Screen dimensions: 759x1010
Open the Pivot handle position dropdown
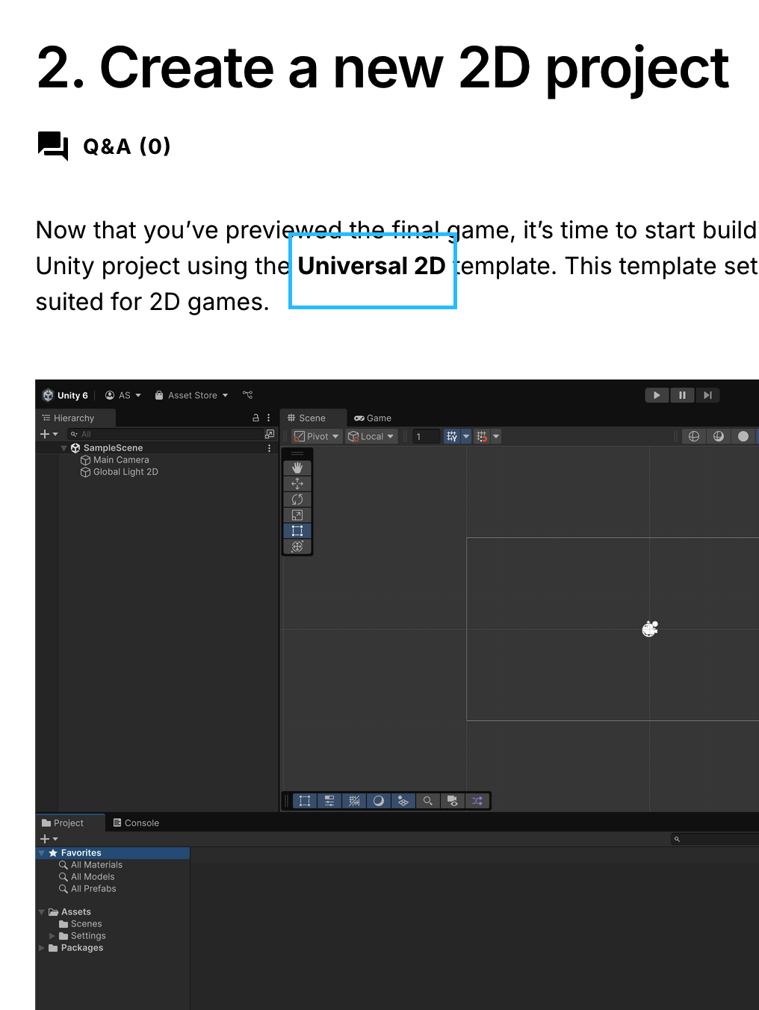(317, 436)
